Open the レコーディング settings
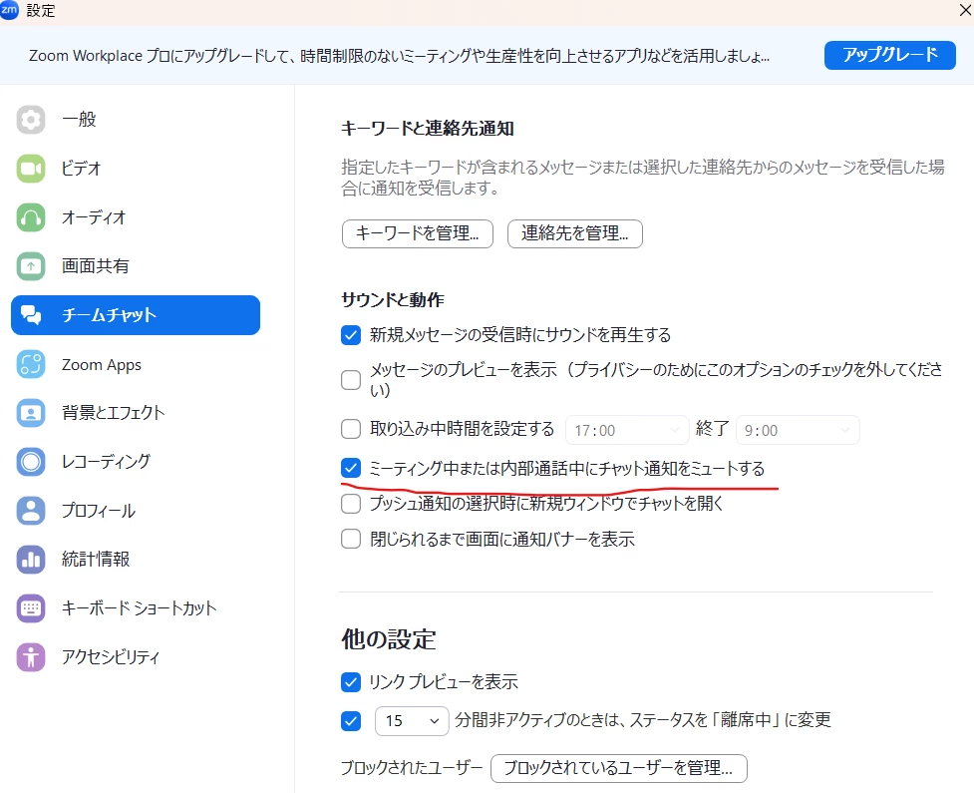This screenshot has height=793, width=974. (136, 462)
